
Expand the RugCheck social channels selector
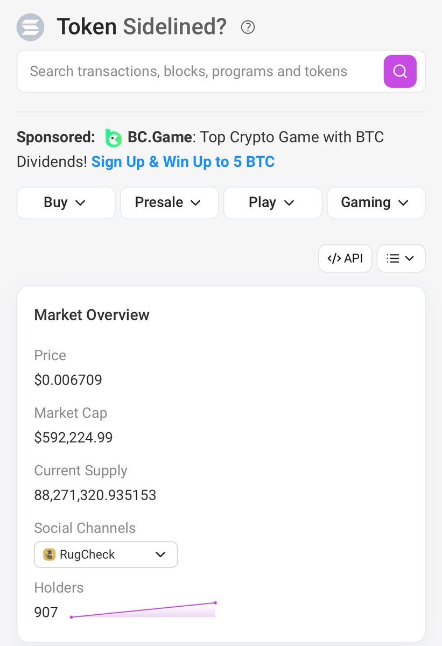point(106,554)
